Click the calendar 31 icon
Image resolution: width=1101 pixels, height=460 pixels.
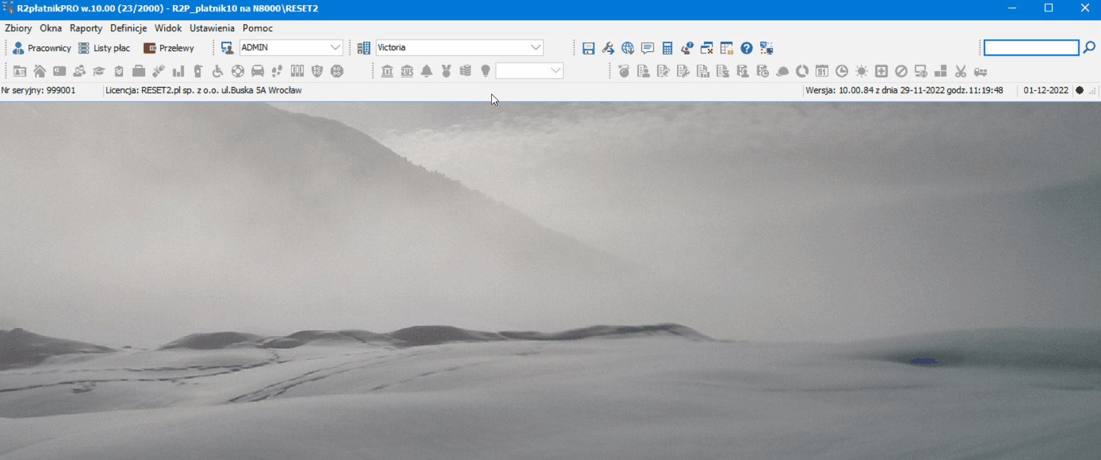coord(822,71)
